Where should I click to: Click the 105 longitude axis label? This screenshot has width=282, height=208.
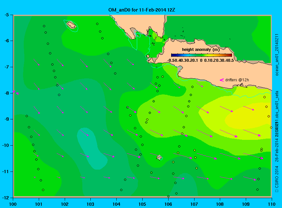point(142,204)
